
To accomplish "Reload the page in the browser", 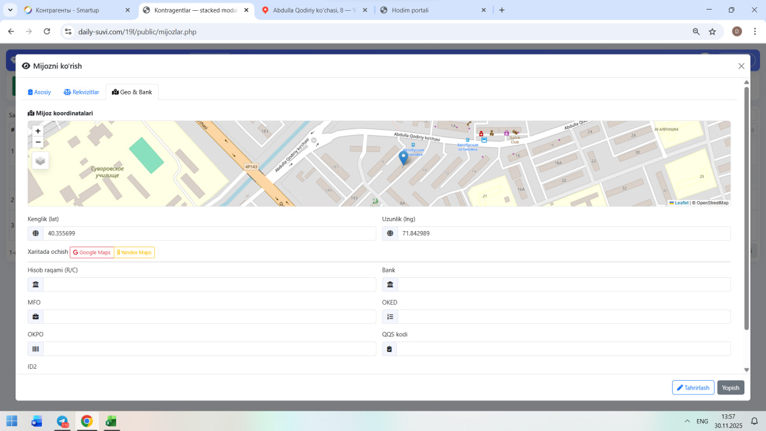I will point(47,32).
